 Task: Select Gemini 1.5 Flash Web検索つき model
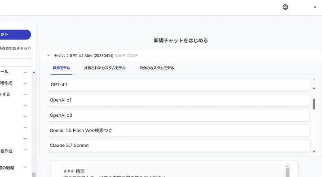[x=178, y=130]
